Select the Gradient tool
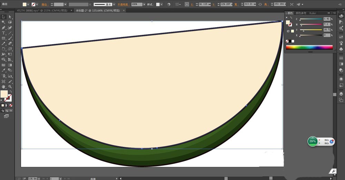 tap(10, 65)
